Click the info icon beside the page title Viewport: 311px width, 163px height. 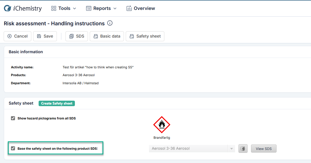110,23
